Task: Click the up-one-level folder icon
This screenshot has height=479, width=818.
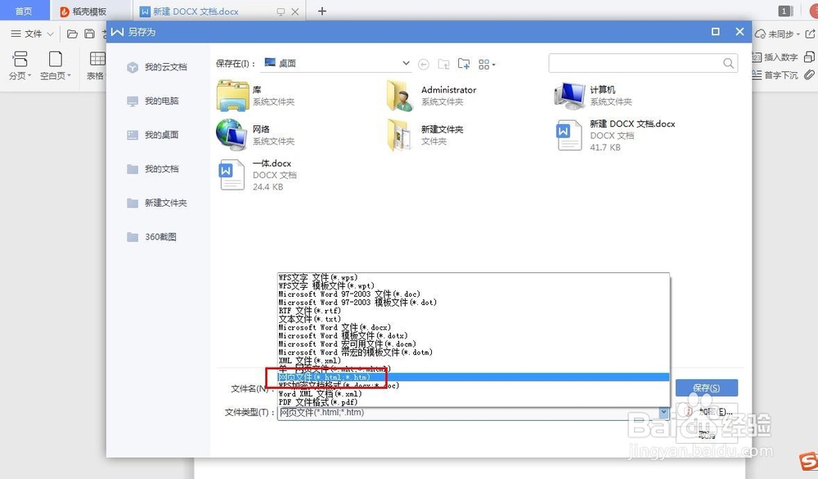Action: click(x=443, y=63)
